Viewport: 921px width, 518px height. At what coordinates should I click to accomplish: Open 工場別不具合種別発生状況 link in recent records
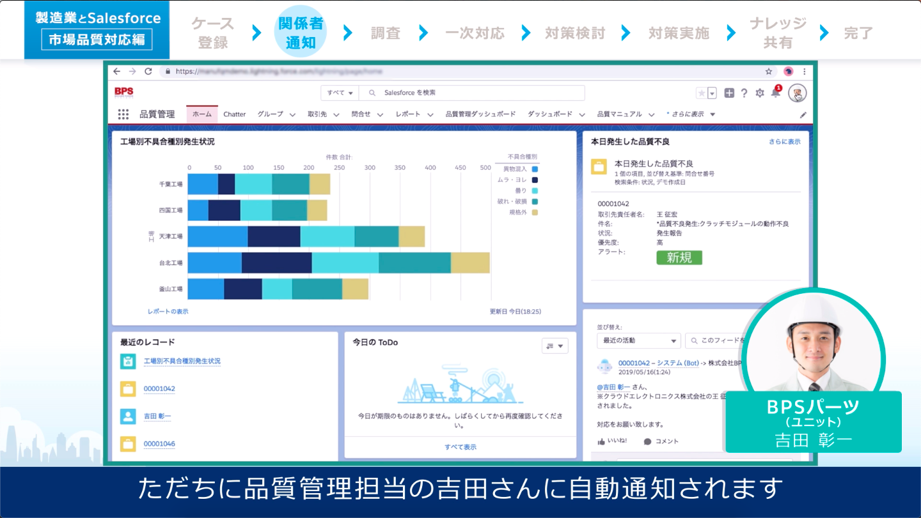[182, 362]
